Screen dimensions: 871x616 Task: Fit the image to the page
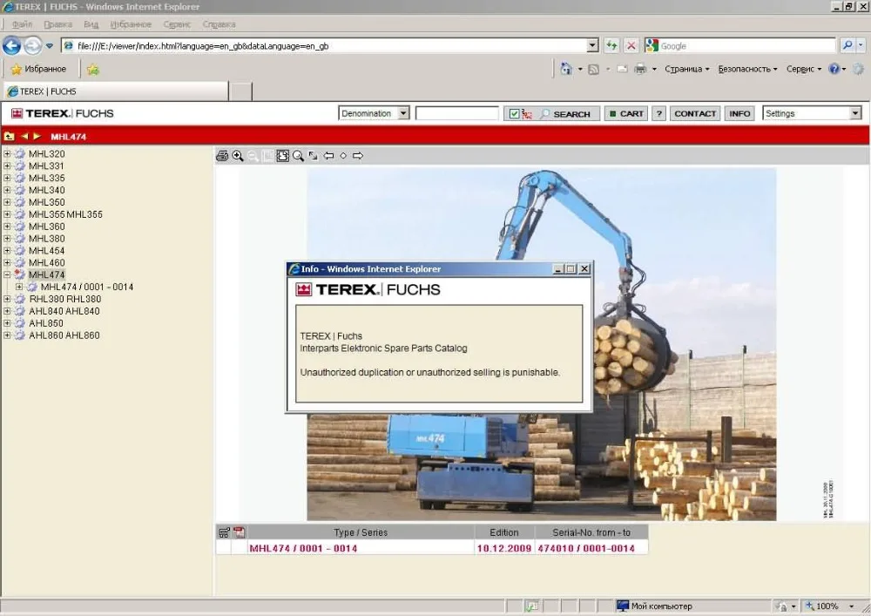coord(283,156)
